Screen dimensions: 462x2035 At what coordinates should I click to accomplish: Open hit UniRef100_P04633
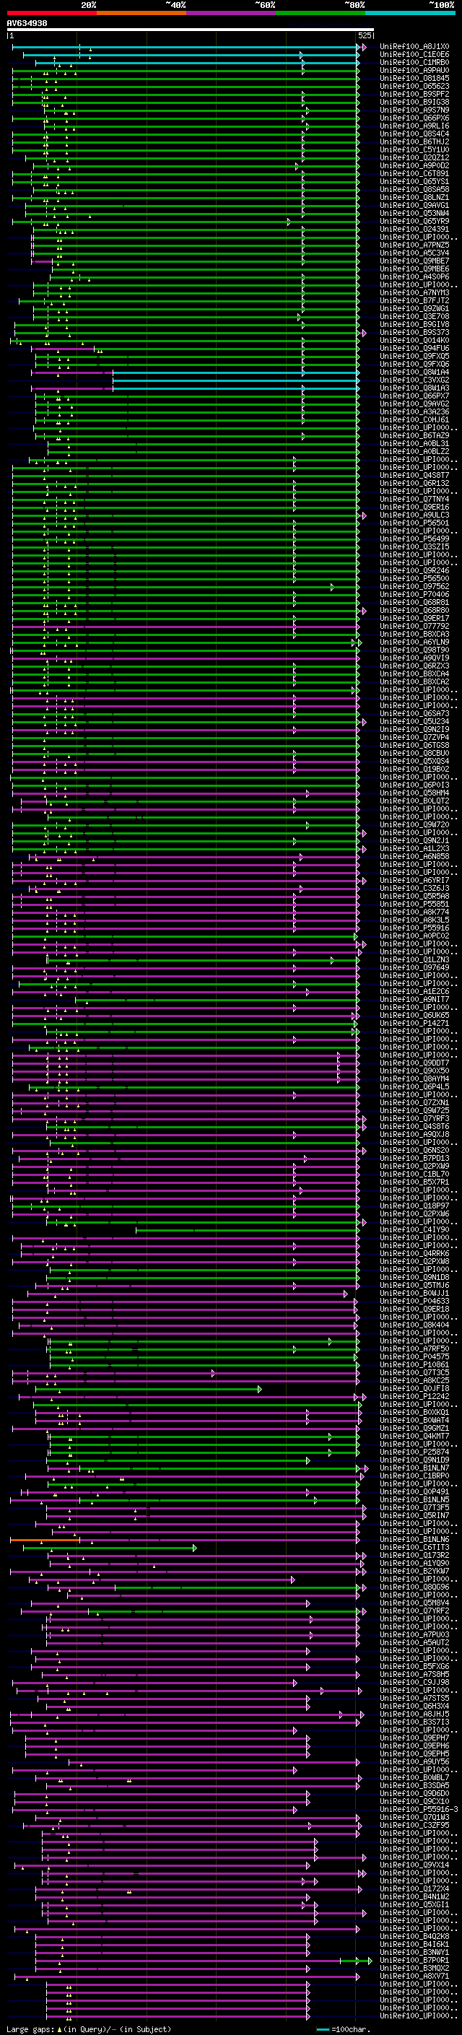point(414,1301)
